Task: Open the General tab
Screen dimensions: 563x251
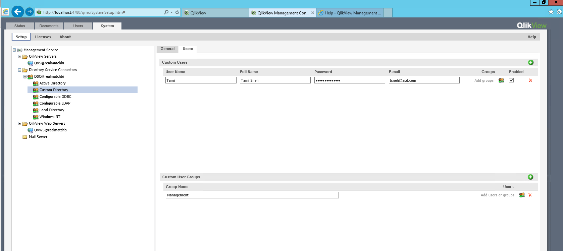Action: pyautogui.click(x=167, y=49)
